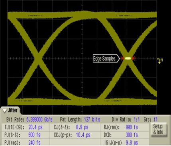The height and width of the screenshot is (146, 171).
Task: Click the RJ(rms) label
Action: click(x=112, y=127)
